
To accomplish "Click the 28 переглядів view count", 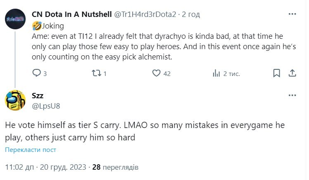I will 115,167.
